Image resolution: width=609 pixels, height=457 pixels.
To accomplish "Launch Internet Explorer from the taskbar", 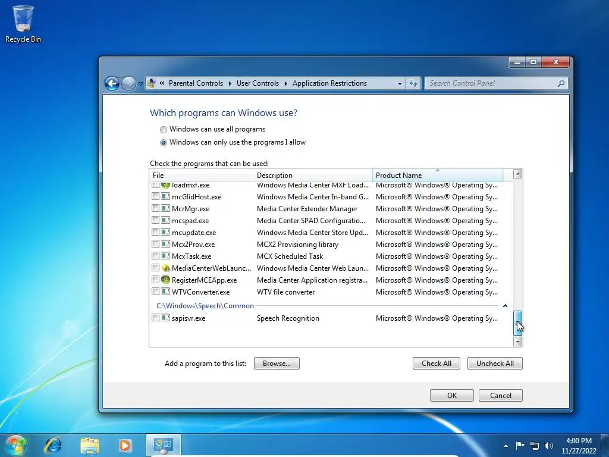I will click(53, 445).
